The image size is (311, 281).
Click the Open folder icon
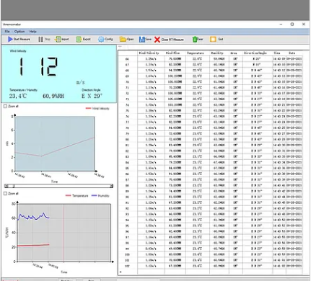tap(123, 39)
